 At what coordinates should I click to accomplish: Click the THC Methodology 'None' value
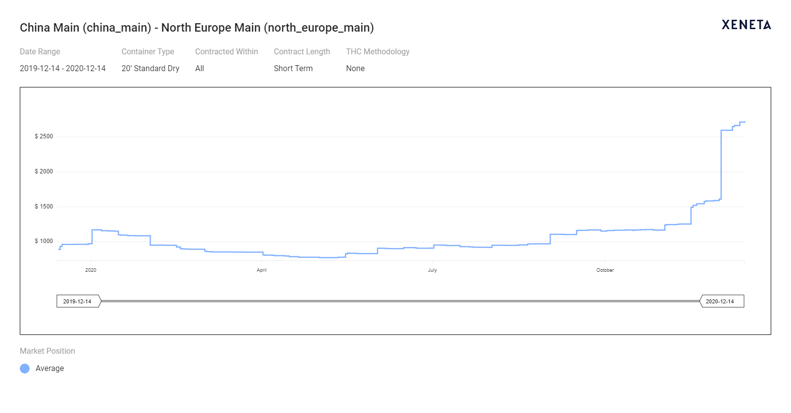click(355, 69)
